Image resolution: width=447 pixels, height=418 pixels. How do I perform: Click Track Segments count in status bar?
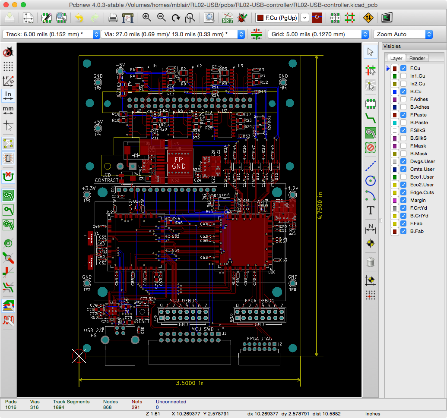[58, 407]
